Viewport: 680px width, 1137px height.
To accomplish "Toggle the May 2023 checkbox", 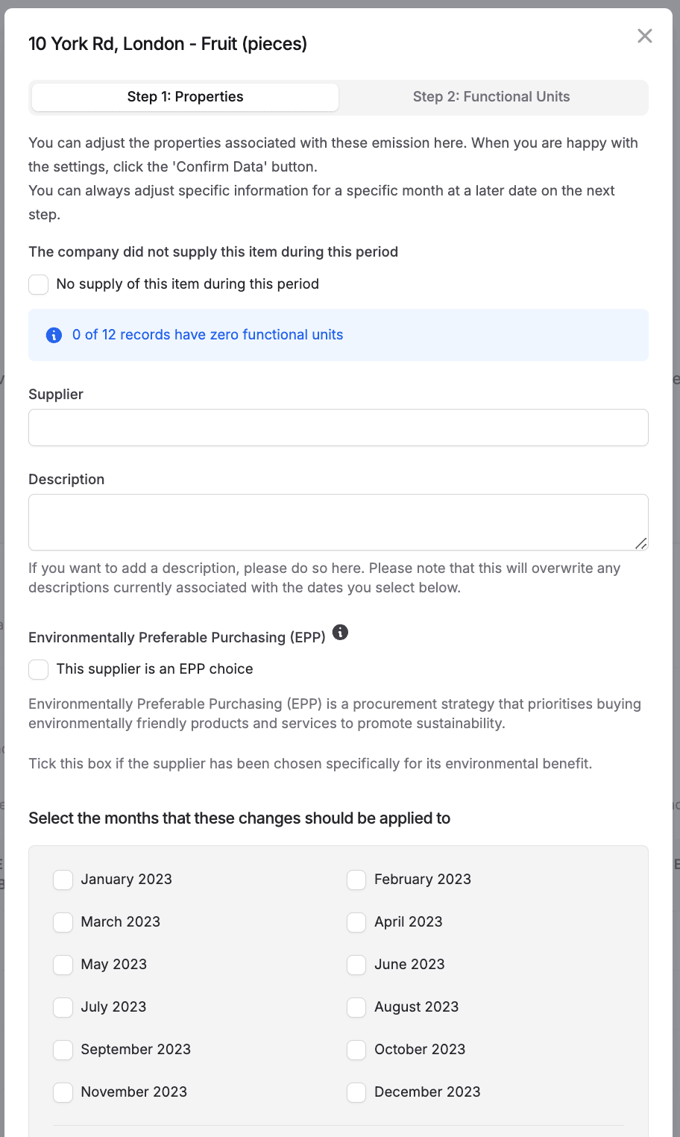I will 63,965.
